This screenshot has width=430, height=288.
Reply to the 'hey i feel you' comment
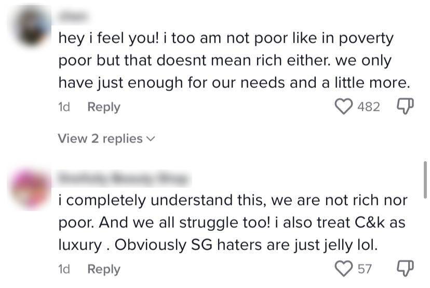coord(103,107)
